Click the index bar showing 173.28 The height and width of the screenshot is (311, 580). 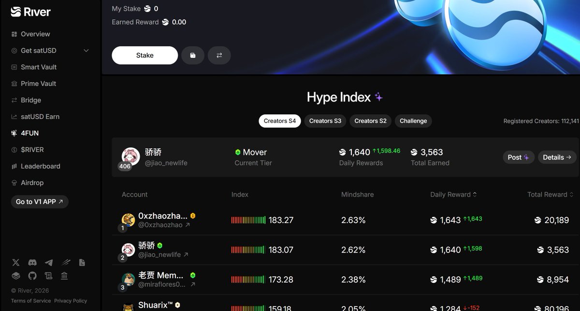tap(248, 280)
